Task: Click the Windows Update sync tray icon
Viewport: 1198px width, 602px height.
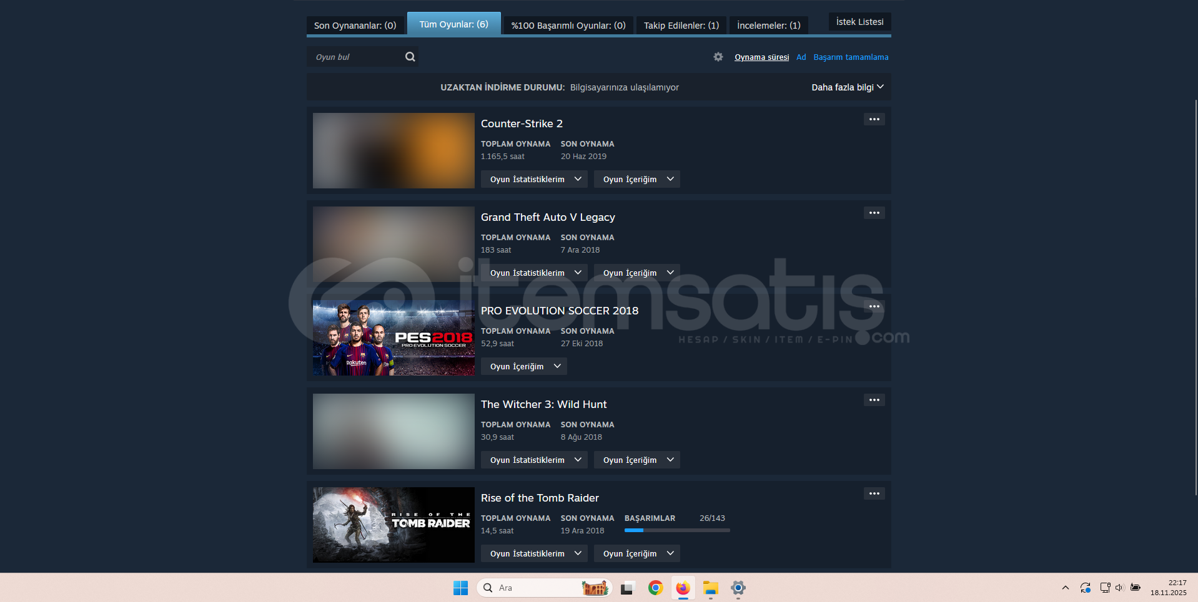Action: [x=1086, y=588]
